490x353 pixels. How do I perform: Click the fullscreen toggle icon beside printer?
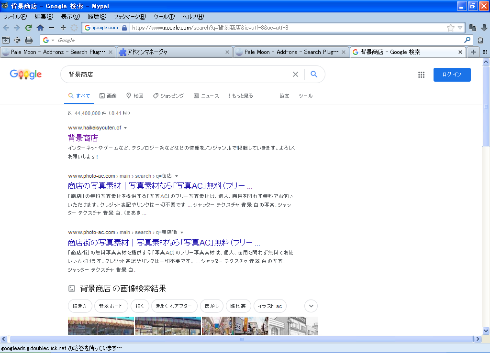tap(17, 40)
